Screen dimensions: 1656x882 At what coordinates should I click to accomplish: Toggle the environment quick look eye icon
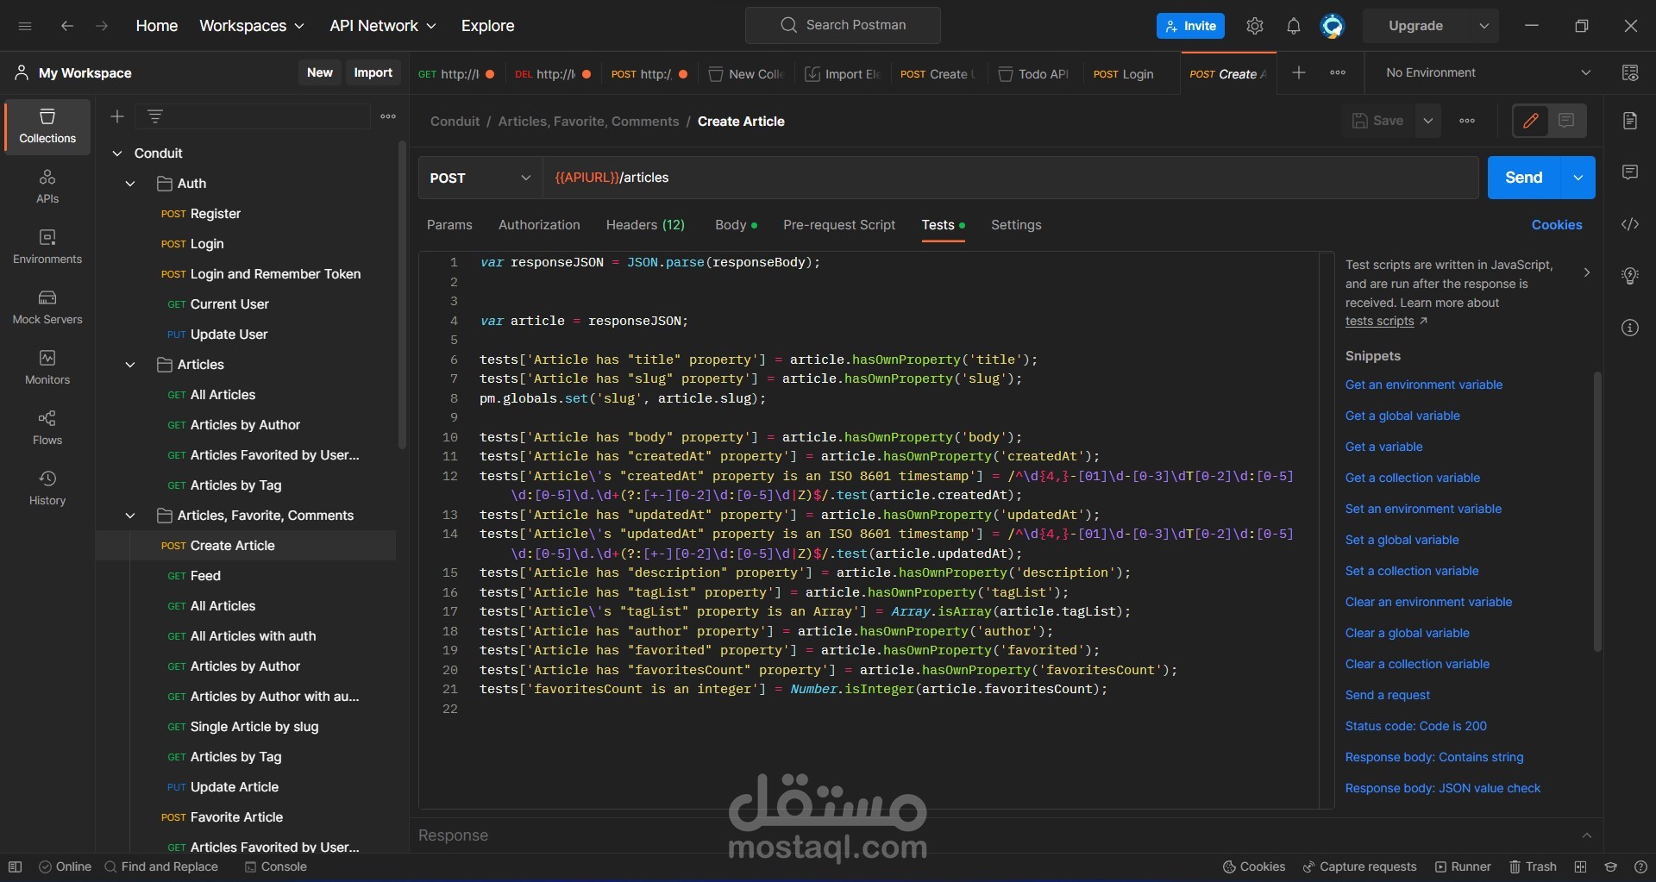(x=1629, y=72)
